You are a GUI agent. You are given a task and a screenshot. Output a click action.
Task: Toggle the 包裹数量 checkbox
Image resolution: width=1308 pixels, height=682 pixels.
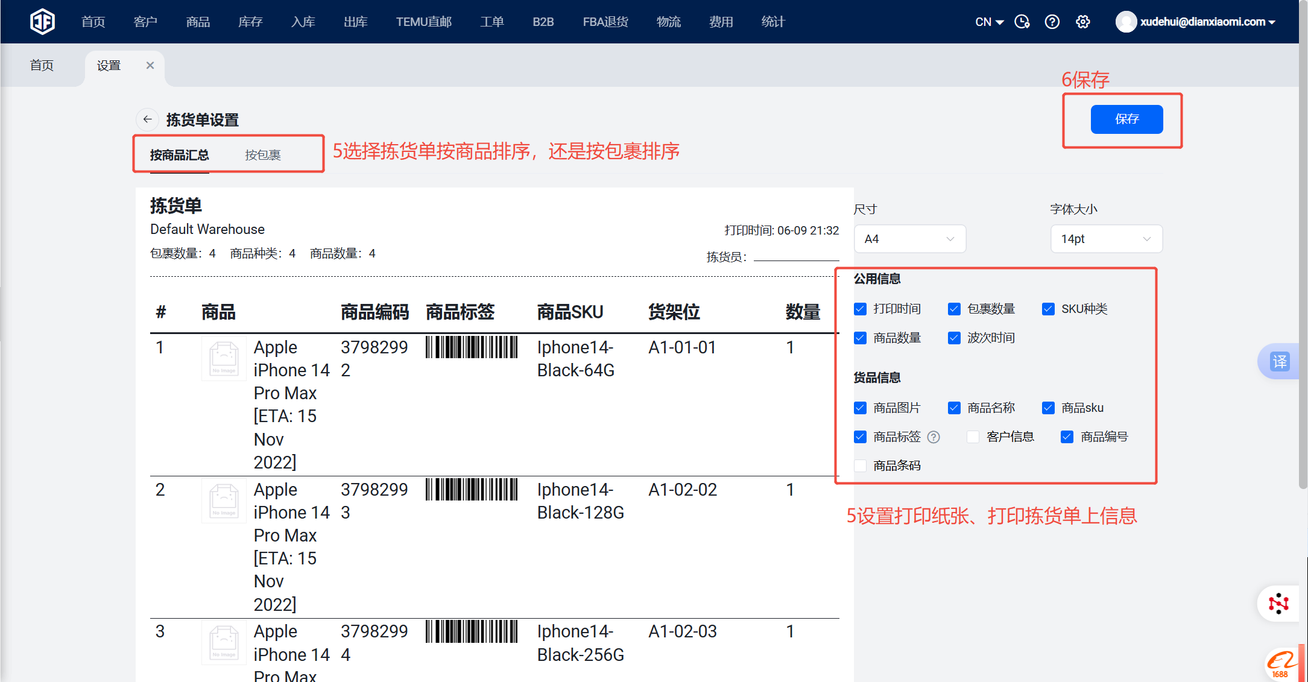[955, 309]
